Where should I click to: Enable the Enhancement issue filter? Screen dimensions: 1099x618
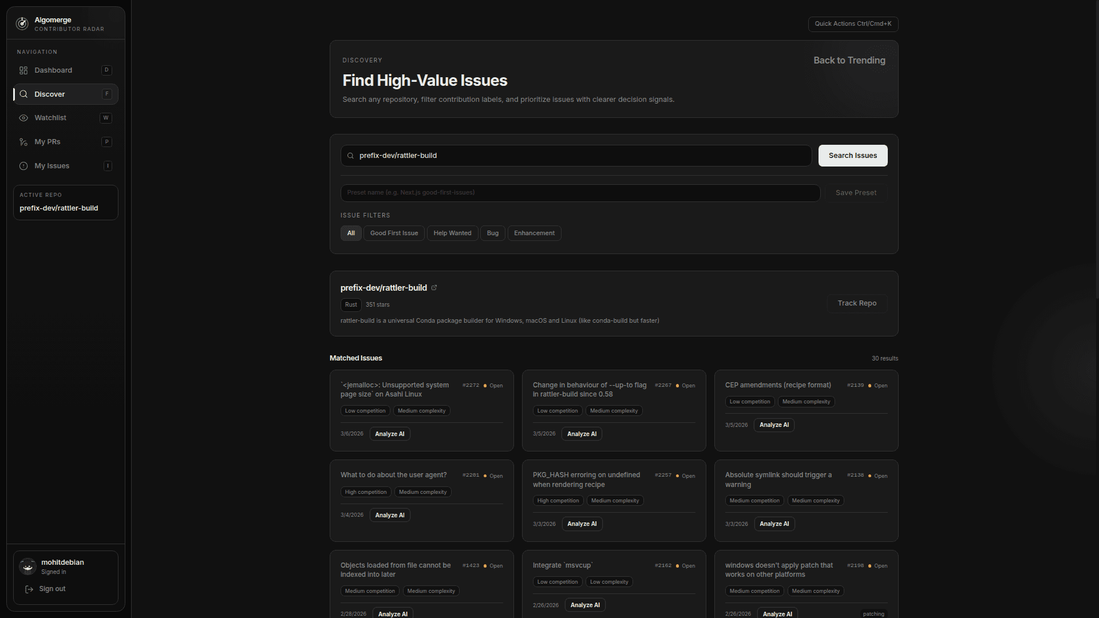(534, 233)
